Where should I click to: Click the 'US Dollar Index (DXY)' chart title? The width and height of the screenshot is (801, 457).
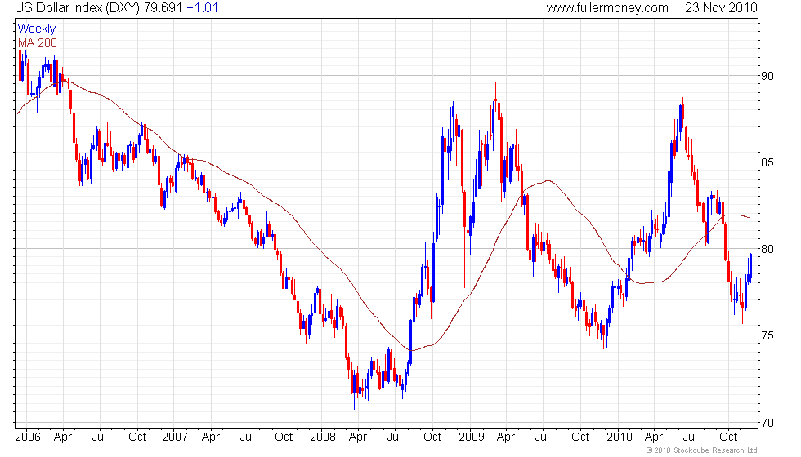(77, 8)
